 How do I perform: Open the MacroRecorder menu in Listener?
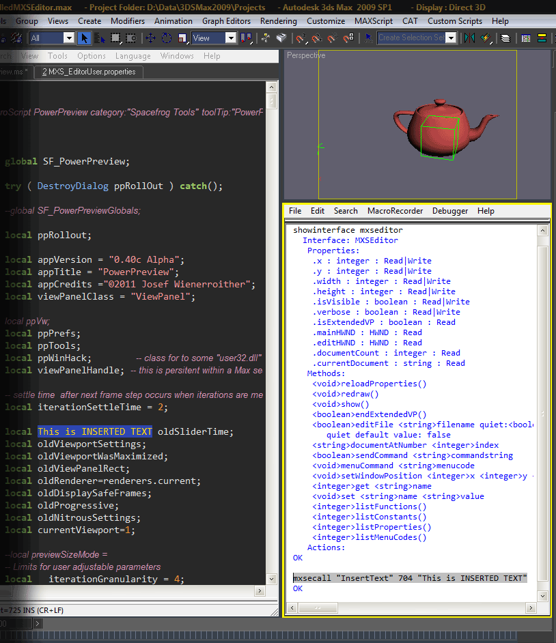(395, 211)
